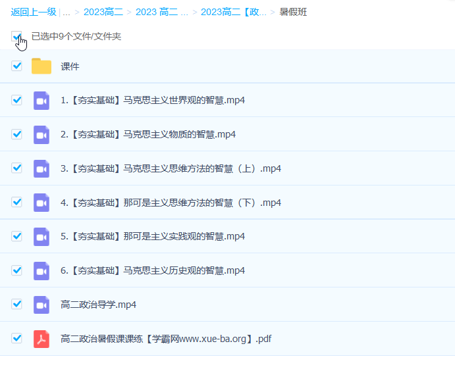Open file 高二政治导学.mp4 by name
This screenshot has height=371, width=455.
98,305
